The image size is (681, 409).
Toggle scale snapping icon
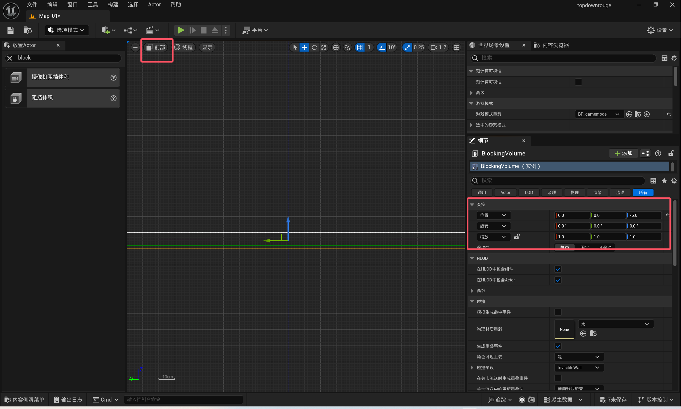[x=407, y=47]
